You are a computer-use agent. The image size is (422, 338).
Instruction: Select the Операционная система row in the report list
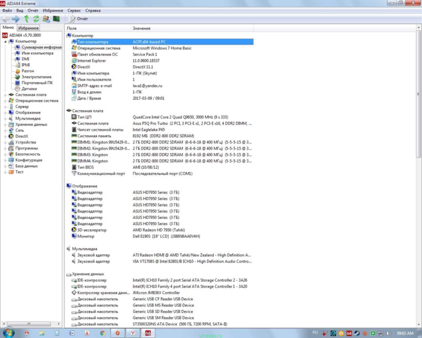pyautogui.click(x=162, y=48)
